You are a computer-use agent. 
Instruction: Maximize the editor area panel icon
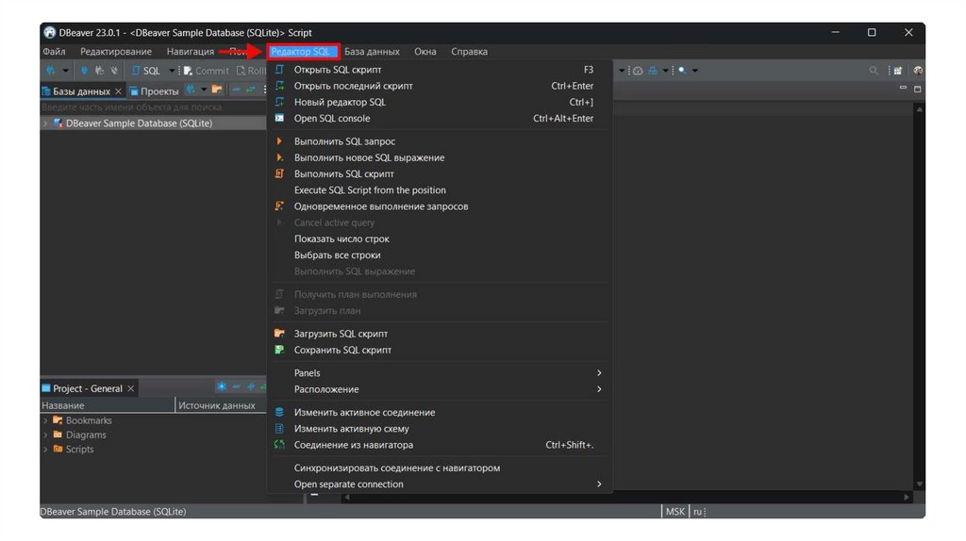(x=917, y=90)
